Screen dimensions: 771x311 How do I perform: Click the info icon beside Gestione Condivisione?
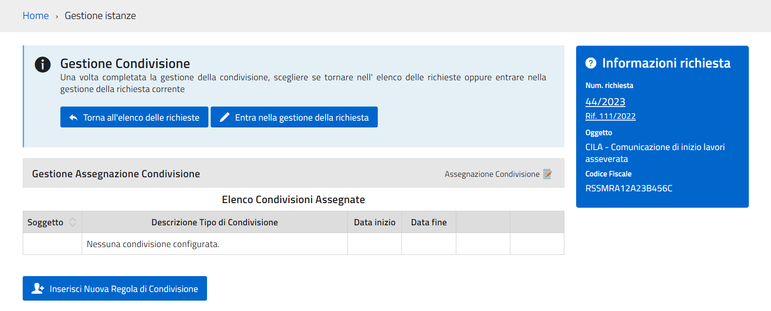[43, 65]
